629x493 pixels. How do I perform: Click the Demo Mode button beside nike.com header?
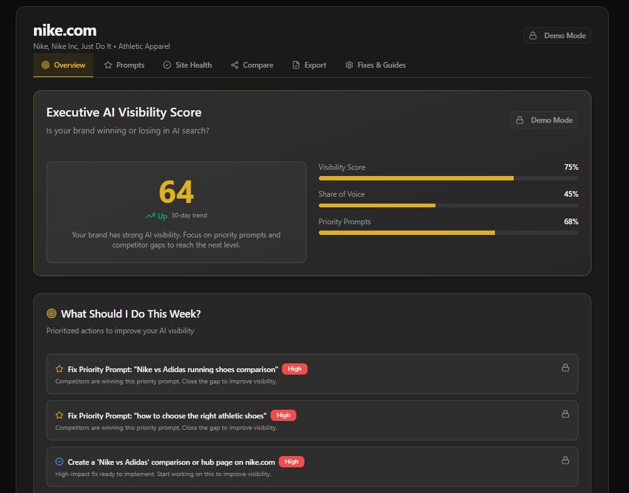coord(557,35)
